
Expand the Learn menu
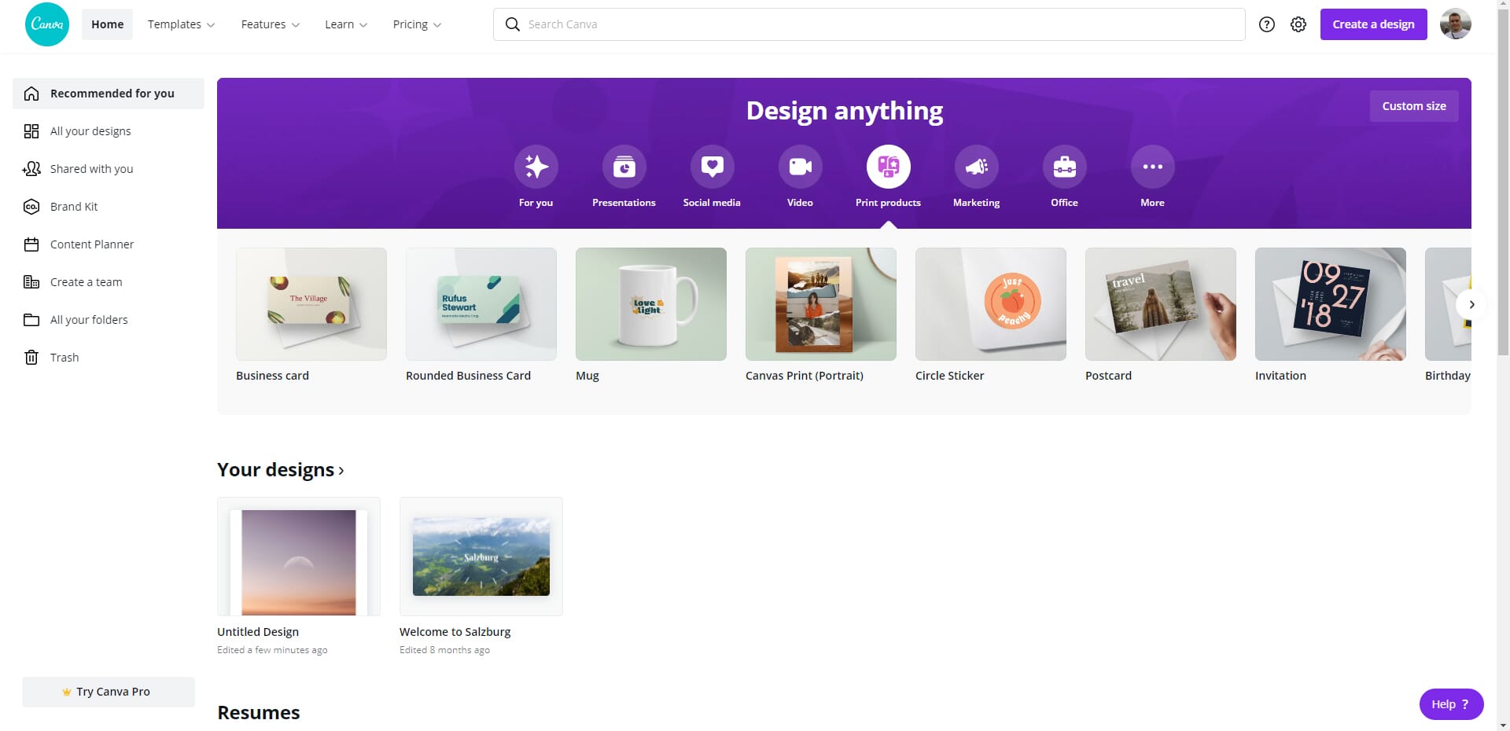point(346,24)
